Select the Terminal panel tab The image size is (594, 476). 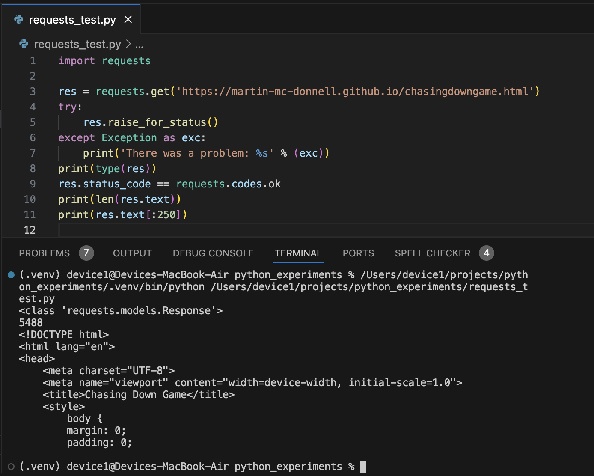298,253
